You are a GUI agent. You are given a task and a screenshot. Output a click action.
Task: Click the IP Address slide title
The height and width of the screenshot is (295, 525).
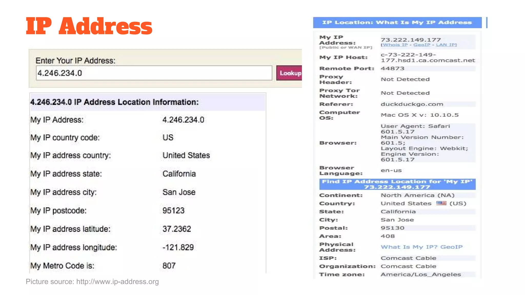(89, 26)
